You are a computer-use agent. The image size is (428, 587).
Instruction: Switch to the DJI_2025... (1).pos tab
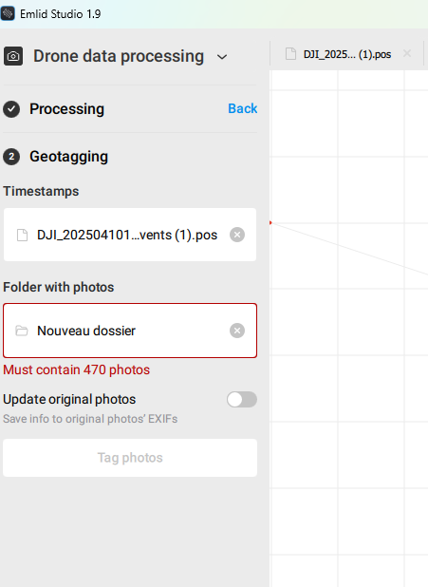coord(346,54)
